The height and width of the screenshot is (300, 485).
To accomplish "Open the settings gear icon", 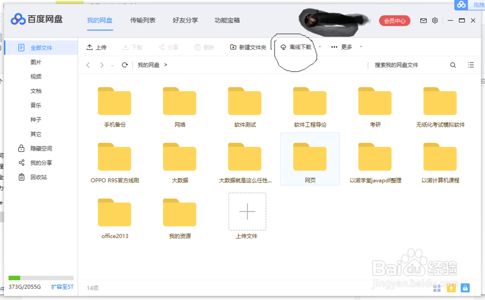I will click(435, 20).
